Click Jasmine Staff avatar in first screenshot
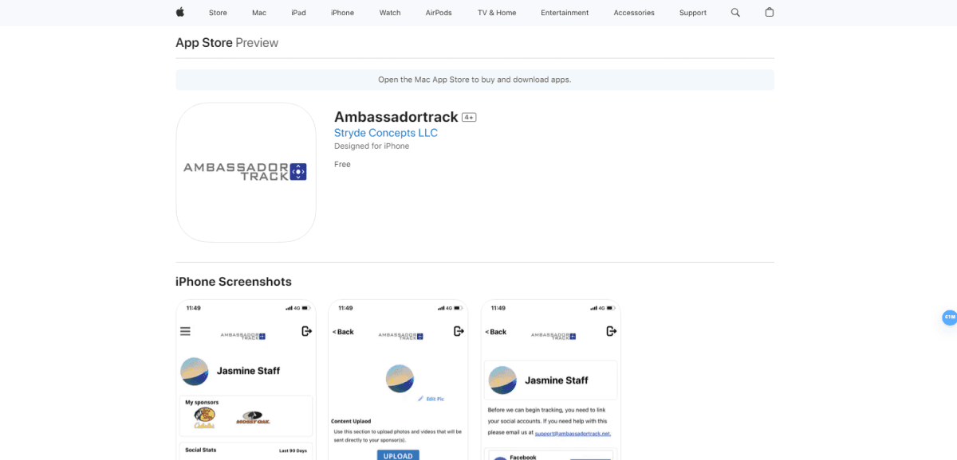The image size is (957, 460). pyautogui.click(x=195, y=371)
